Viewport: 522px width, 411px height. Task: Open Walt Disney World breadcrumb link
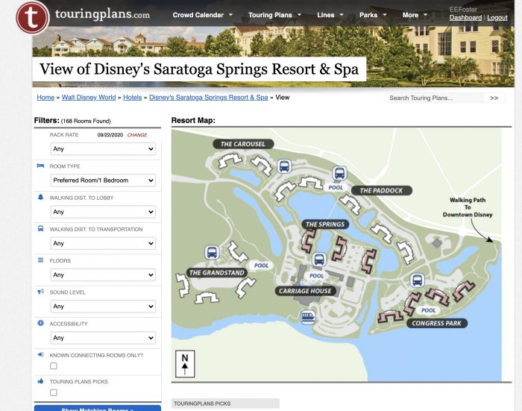[x=89, y=97]
